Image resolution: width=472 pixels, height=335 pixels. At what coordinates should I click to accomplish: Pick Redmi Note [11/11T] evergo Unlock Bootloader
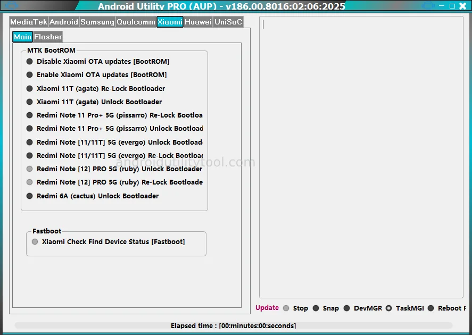[x=114, y=142]
